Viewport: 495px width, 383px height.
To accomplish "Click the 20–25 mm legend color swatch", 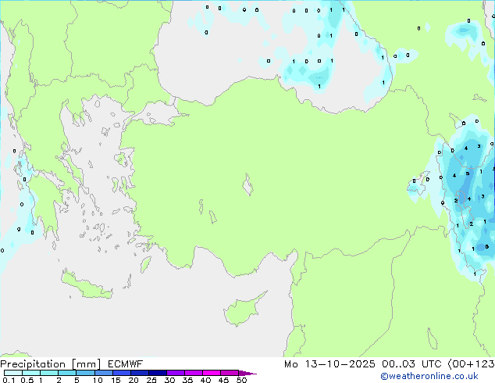I will pos(140,373).
